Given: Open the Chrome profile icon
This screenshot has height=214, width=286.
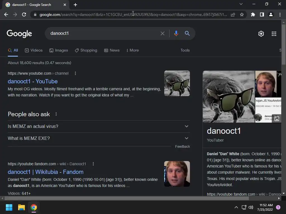Looking at the screenshot, I should pyautogui.click(x=271, y=14).
